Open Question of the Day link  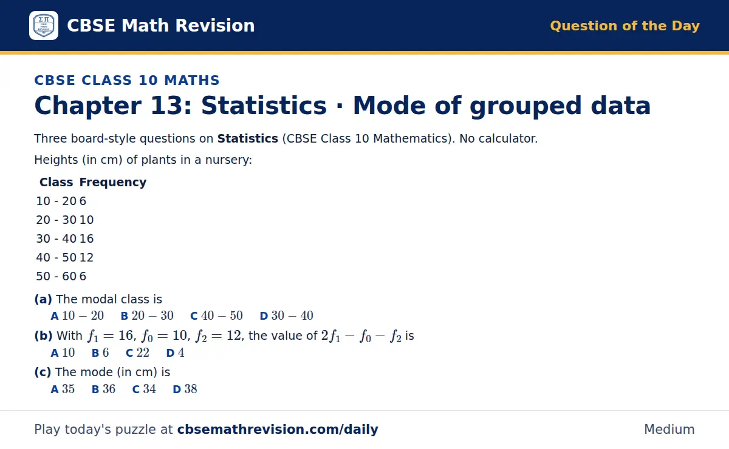(x=625, y=26)
